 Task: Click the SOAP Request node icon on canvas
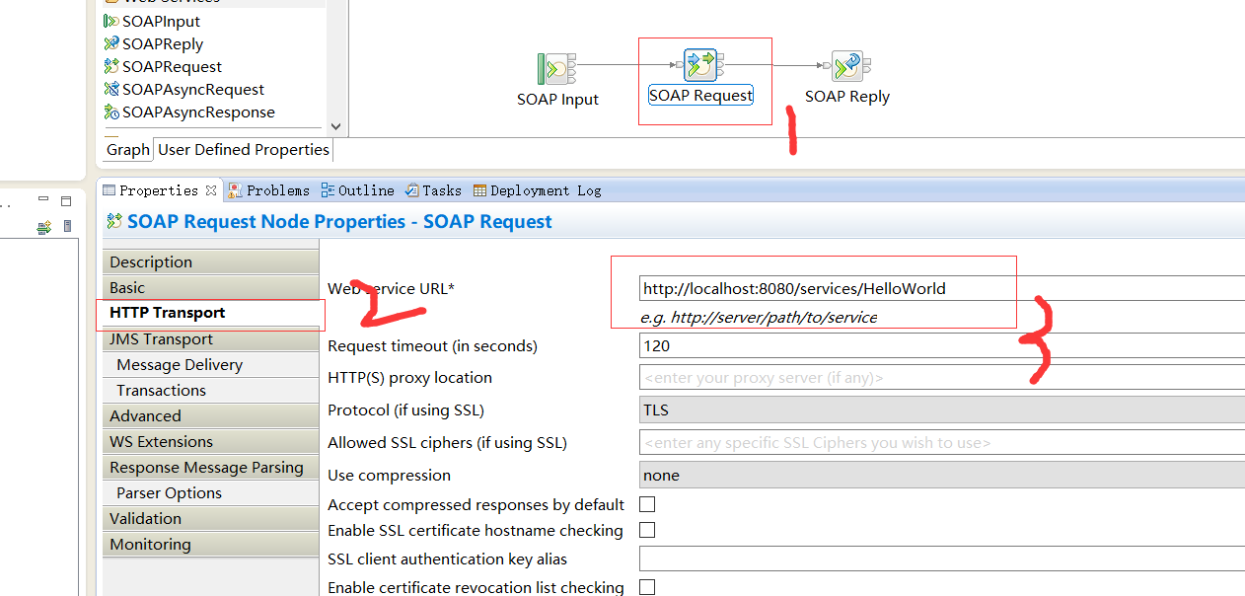point(700,65)
